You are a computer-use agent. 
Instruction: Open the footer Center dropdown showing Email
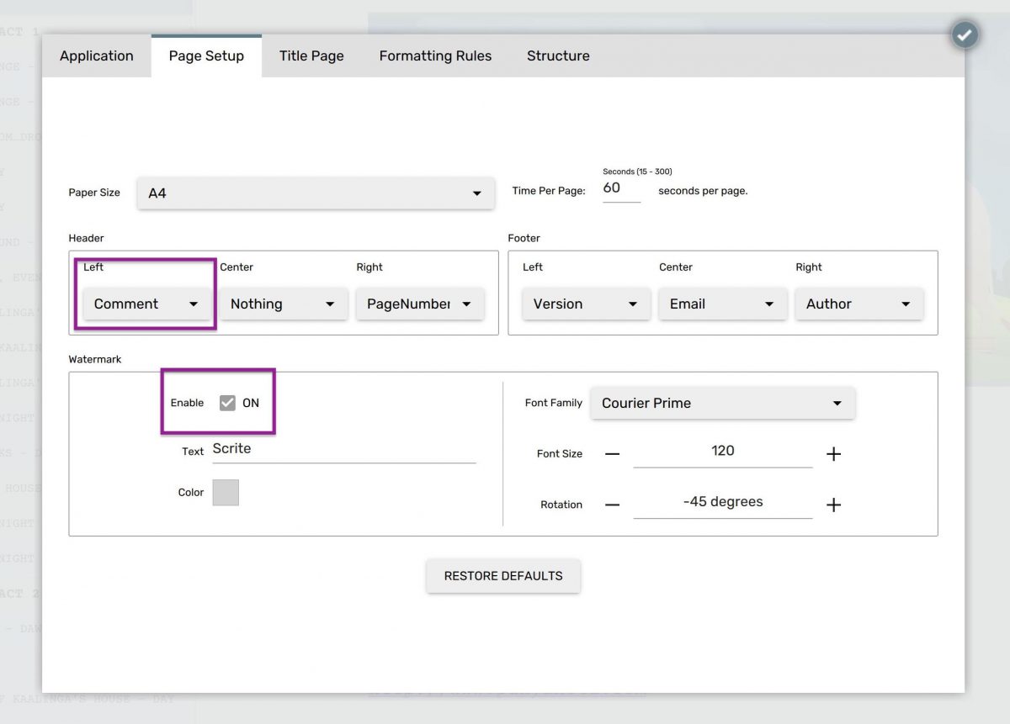coord(722,304)
